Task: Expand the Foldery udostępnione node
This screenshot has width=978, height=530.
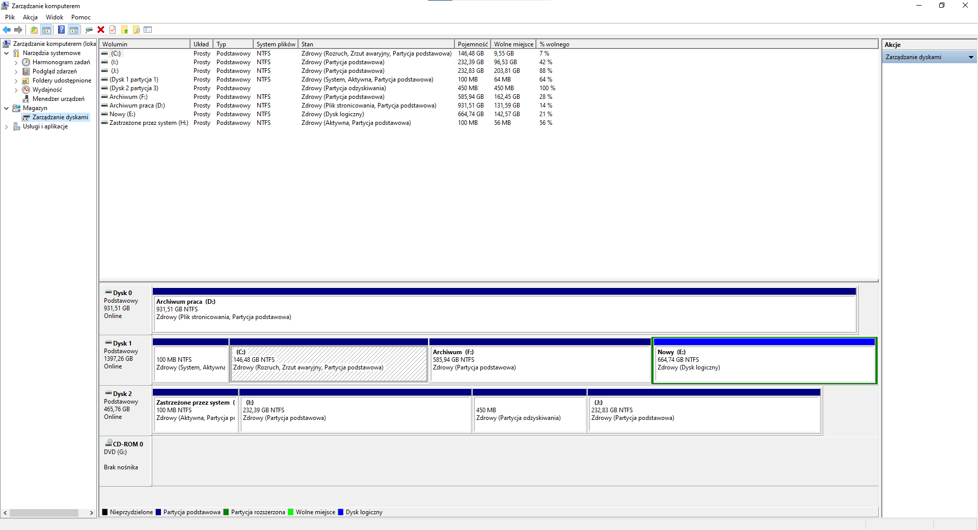Action: (x=16, y=81)
